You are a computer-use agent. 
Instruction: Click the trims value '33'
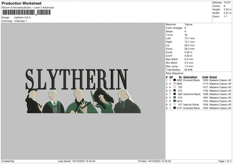coord(186,35)
